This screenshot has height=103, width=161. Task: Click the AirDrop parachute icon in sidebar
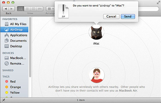tap(7, 30)
